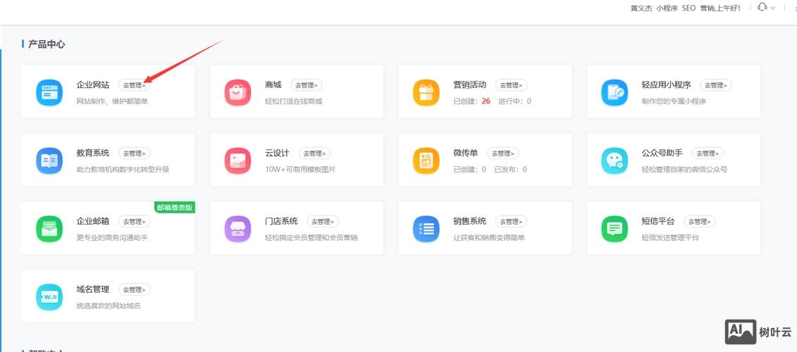
Task: Open 去管理 for 企业邮箱
Action: click(134, 222)
